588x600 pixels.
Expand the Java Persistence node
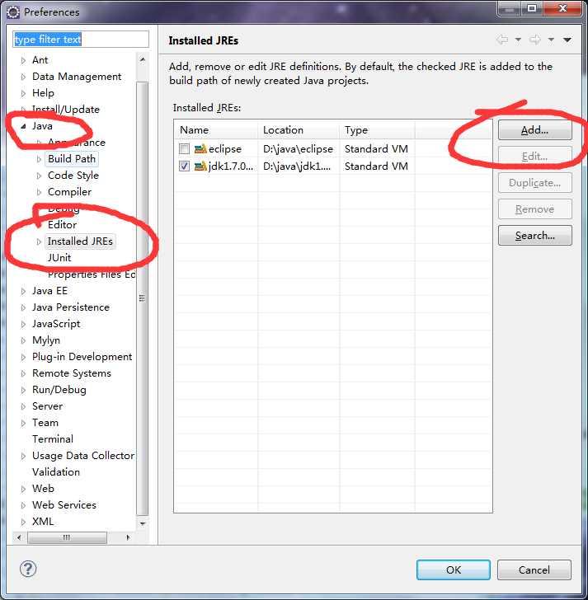tap(23, 307)
